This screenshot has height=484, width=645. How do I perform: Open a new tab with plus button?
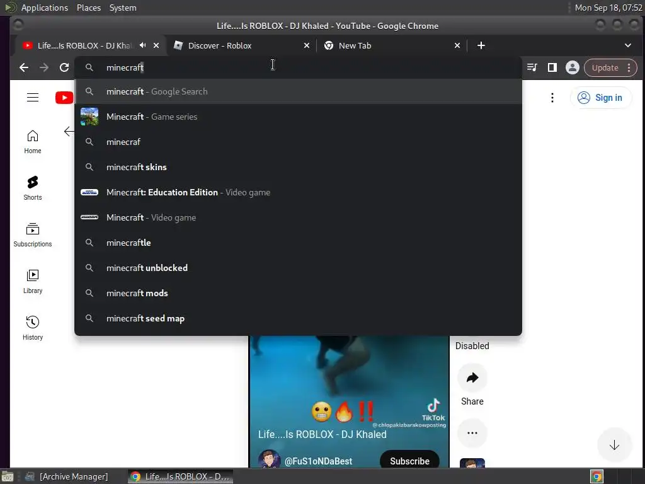481,45
